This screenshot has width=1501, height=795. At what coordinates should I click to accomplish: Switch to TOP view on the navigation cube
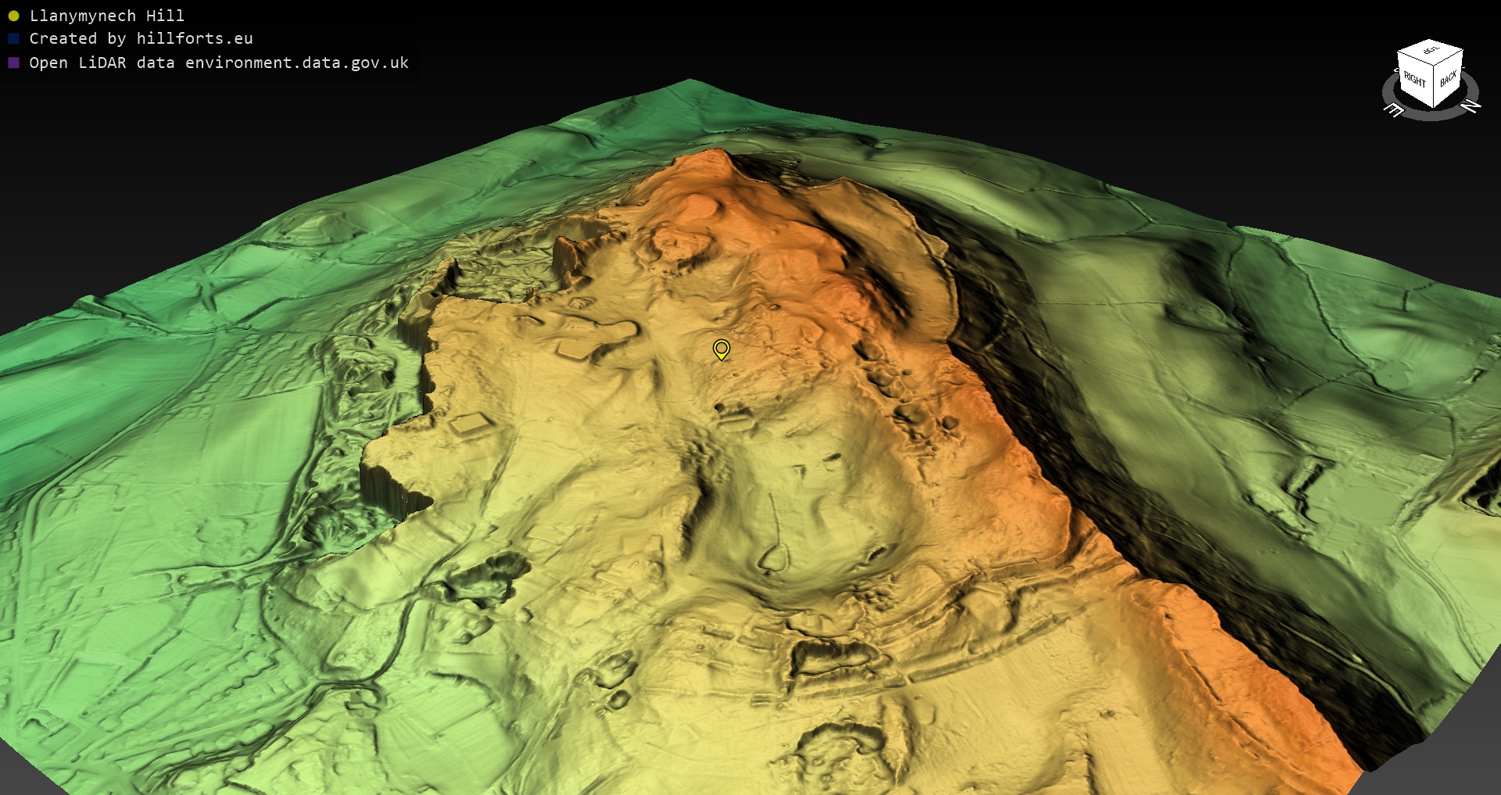[x=1431, y=52]
